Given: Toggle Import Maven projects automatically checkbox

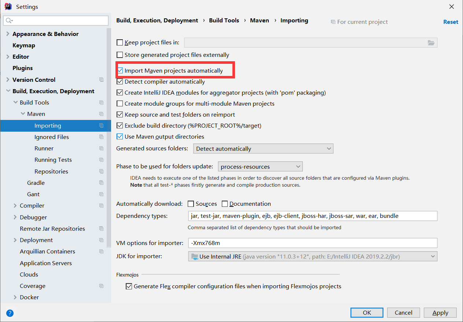Looking at the screenshot, I should 120,70.
